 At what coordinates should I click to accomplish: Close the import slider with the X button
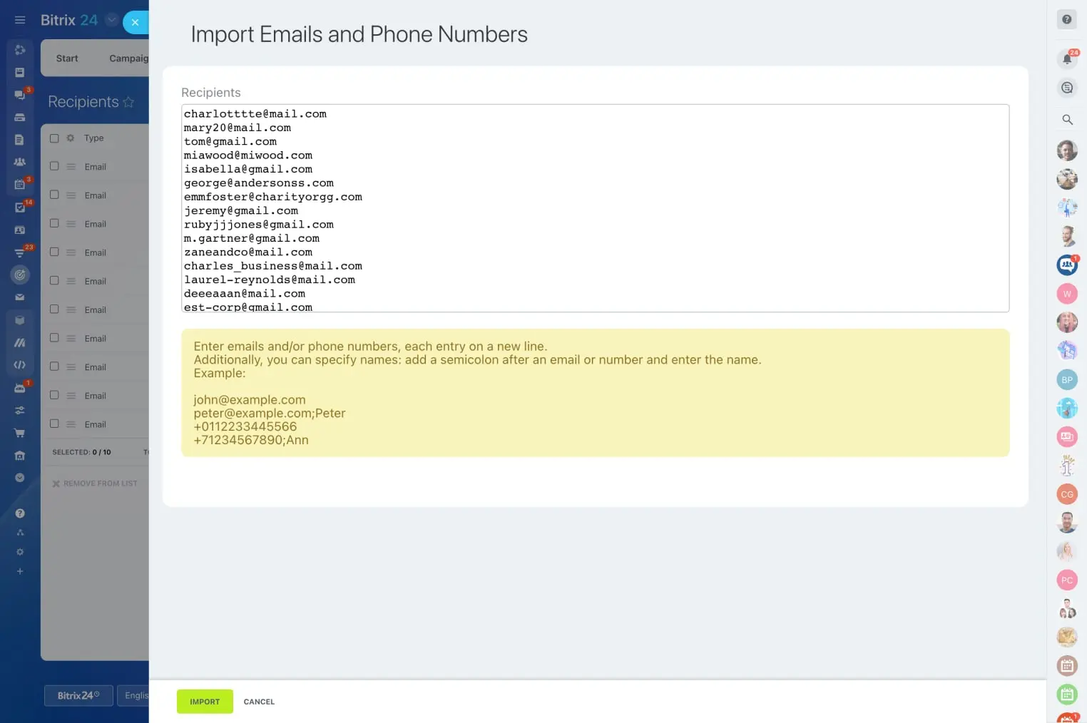click(x=135, y=22)
